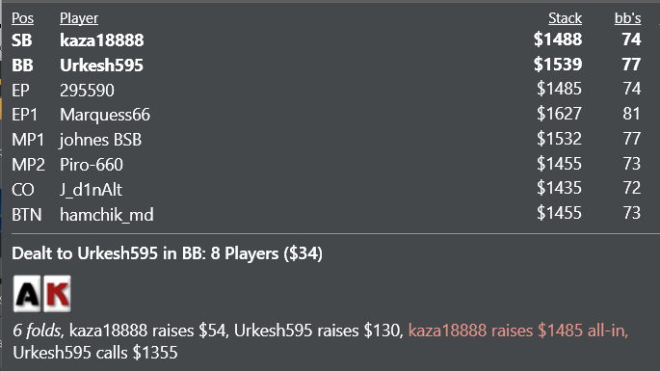Select player Urkesh595 in BB row
The height and width of the screenshot is (371, 660).
[x=101, y=66]
